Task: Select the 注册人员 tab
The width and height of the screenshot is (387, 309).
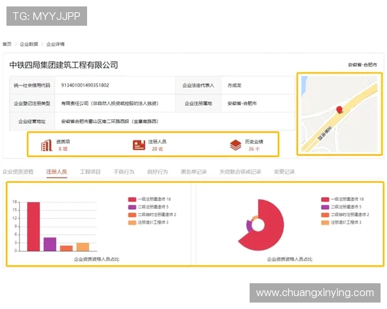Action: tap(57, 172)
